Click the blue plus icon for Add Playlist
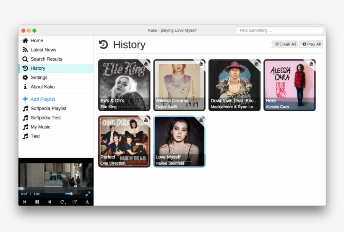The image size is (344, 232). pos(25,99)
